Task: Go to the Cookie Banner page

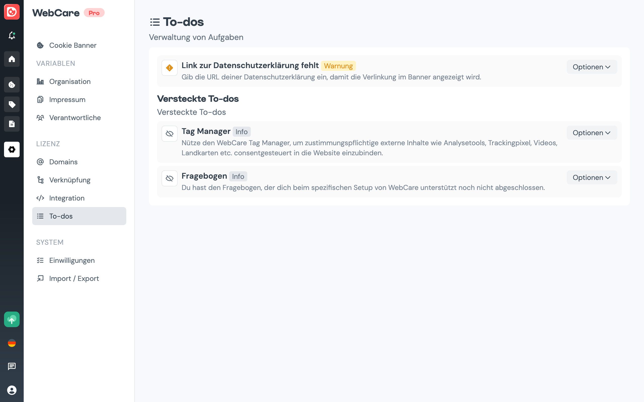Action: point(72,45)
